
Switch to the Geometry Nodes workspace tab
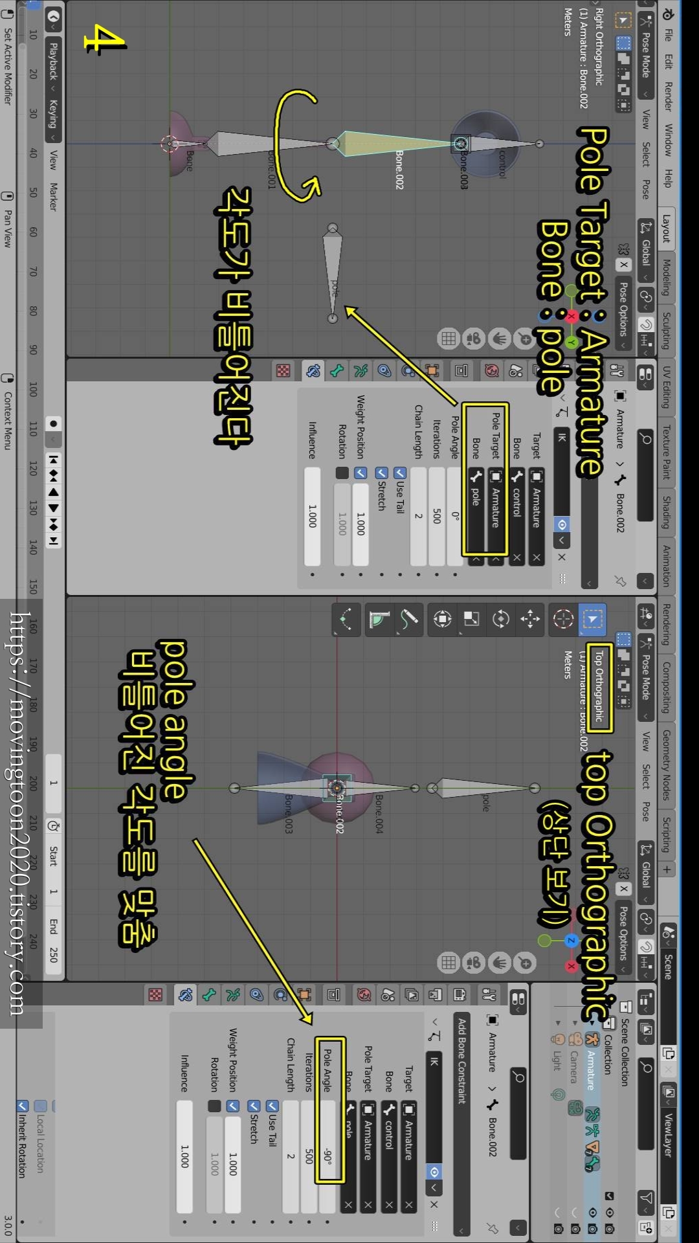(667, 765)
